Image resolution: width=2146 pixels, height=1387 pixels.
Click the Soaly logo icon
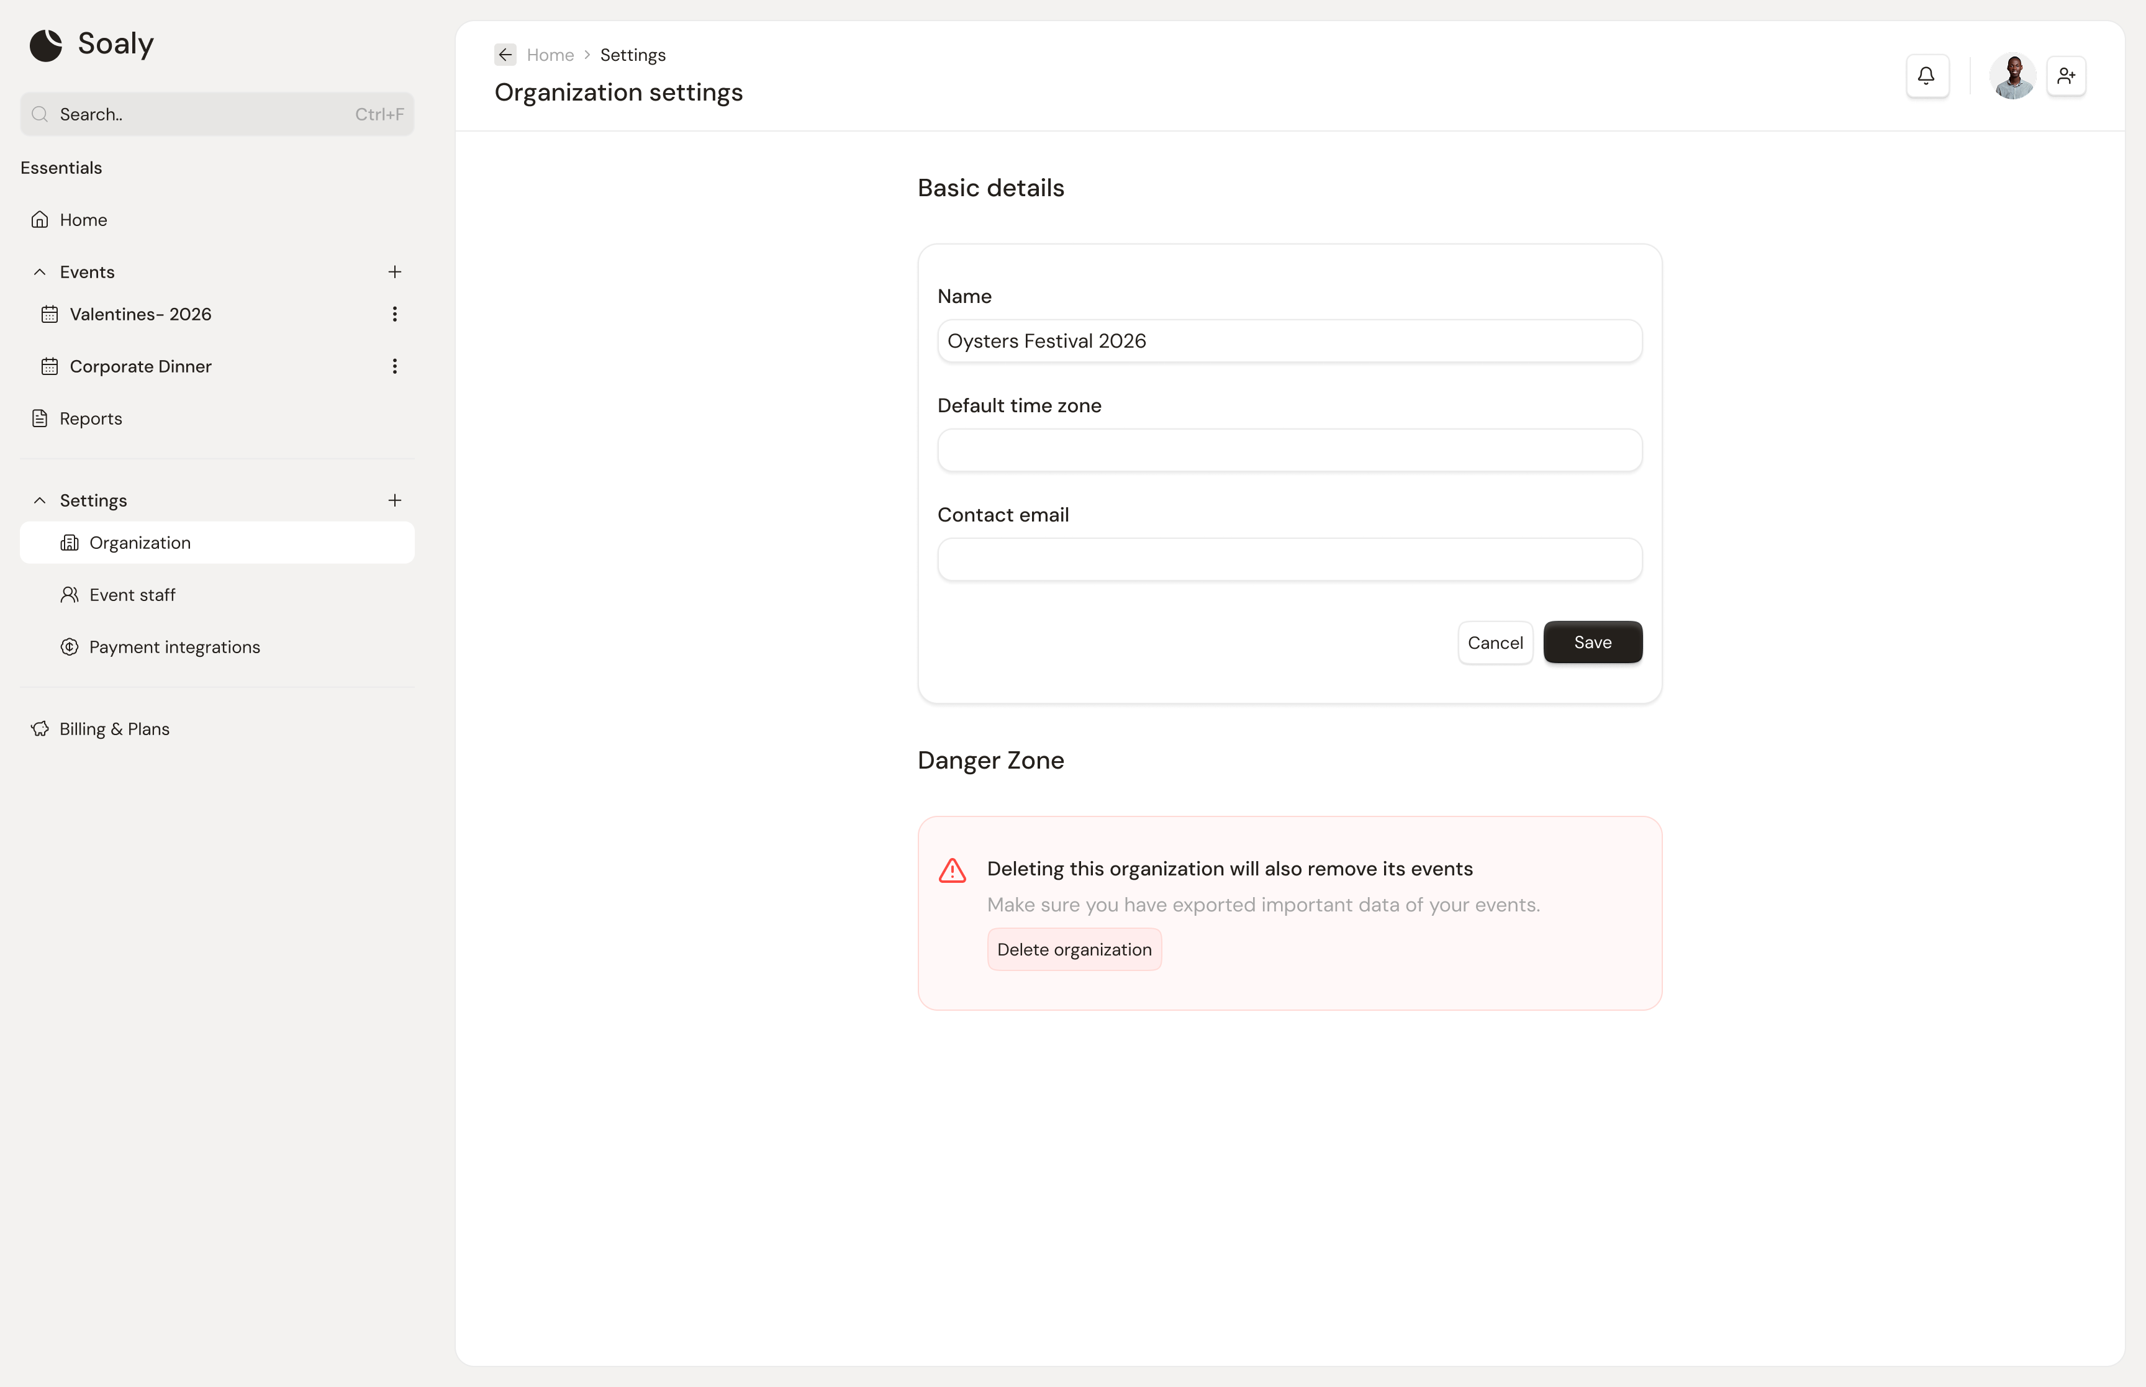46,45
